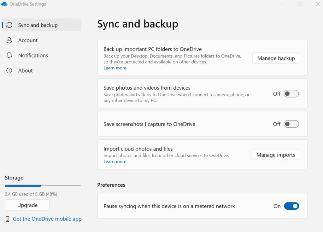Click 'Save photos and videos from devices' title
The width and height of the screenshot is (323, 232).
coord(147,88)
